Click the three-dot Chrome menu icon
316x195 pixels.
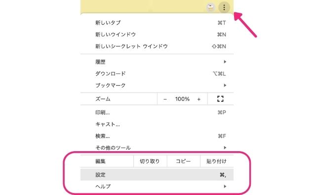tap(224, 8)
